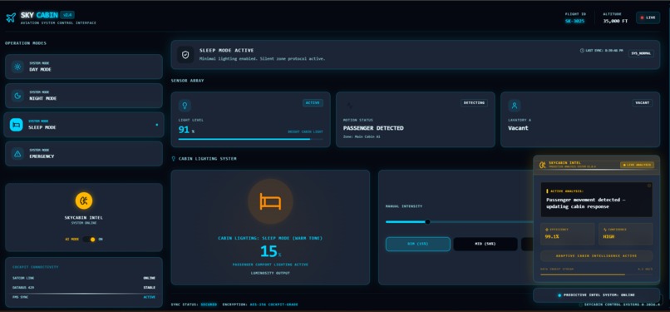Click the SYS_NORMAL badge

[641, 53]
